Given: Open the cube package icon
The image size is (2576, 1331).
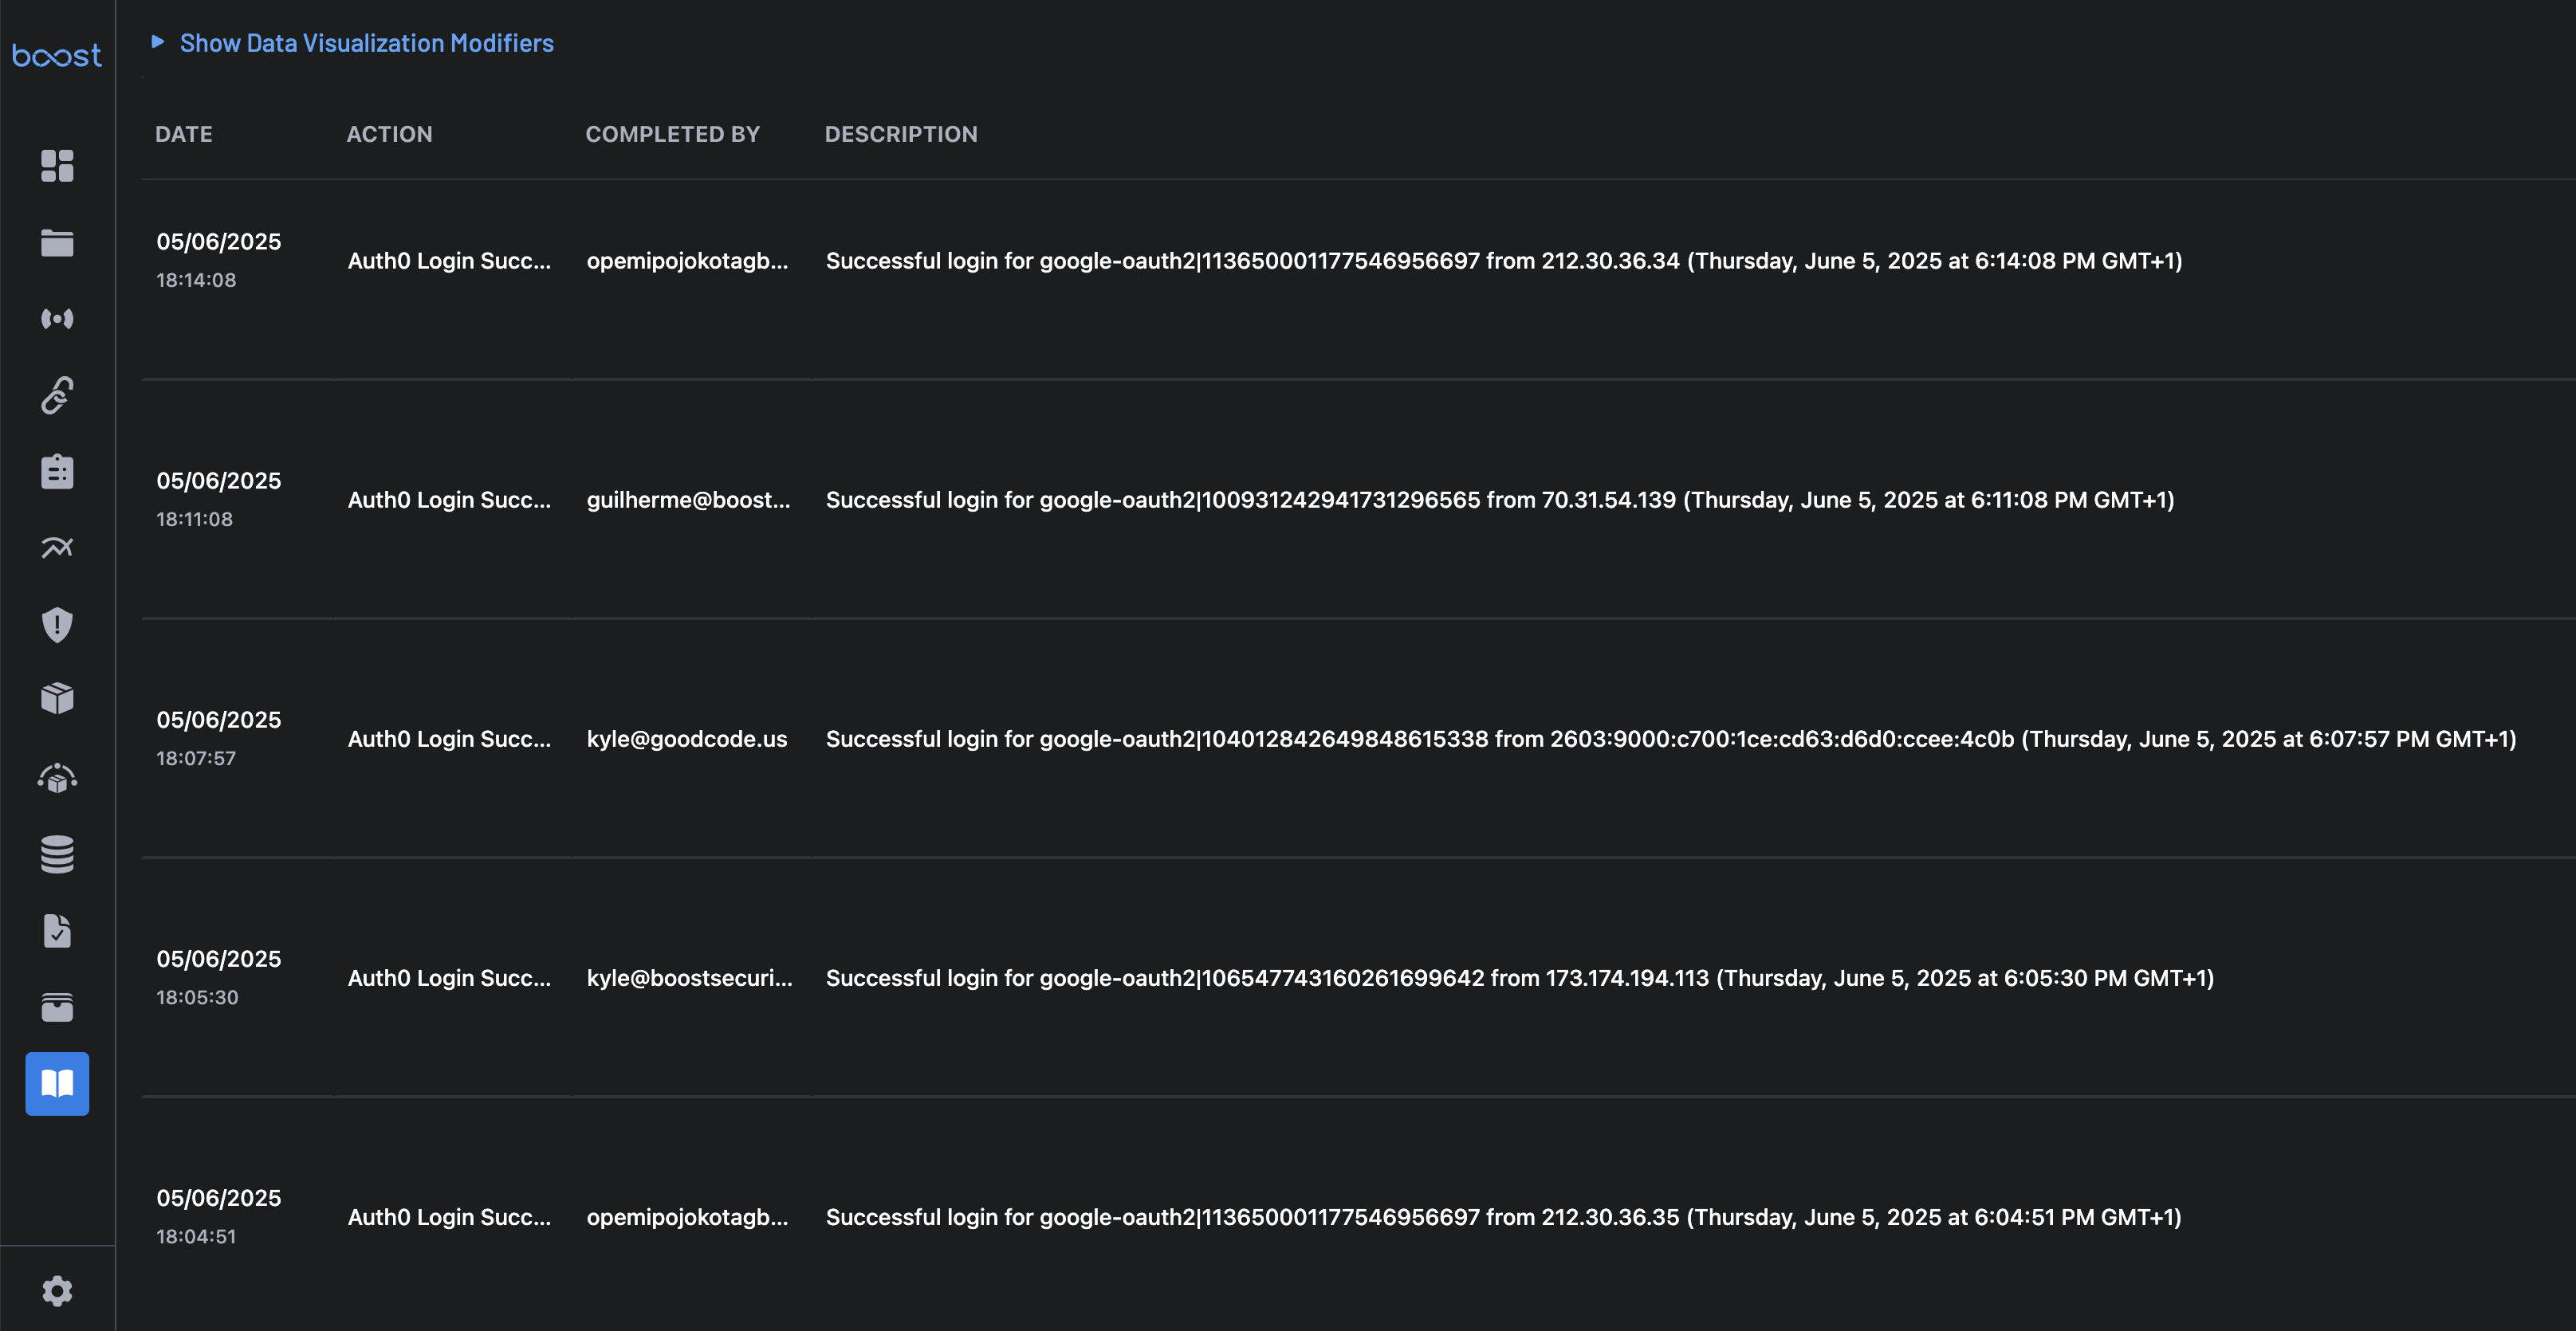Looking at the screenshot, I should click(x=57, y=698).
